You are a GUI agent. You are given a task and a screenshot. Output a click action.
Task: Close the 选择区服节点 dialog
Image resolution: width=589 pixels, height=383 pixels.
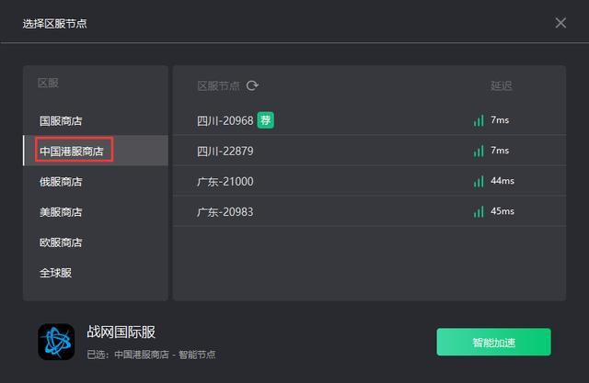560,23
